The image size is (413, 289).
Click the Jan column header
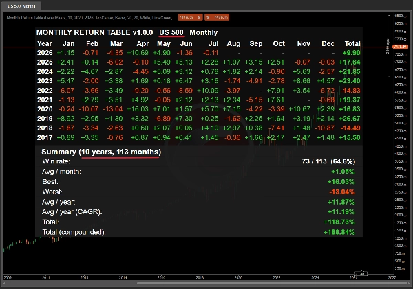pos(68,44)
